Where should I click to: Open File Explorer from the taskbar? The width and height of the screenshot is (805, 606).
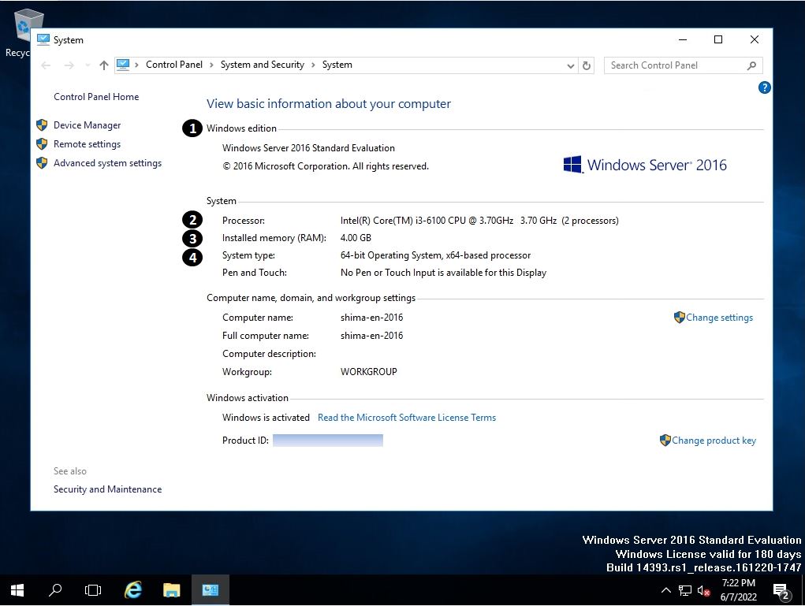171,590
